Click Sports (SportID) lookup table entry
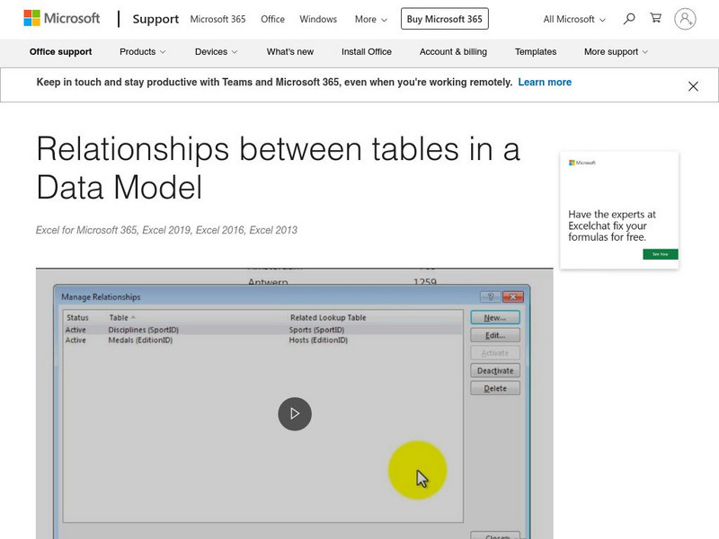 click(316, 330)
